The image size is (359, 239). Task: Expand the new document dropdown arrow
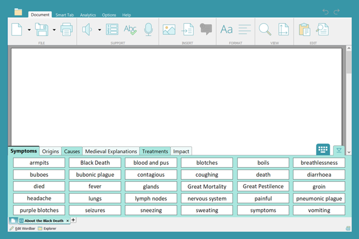click(x=29, y=30)
